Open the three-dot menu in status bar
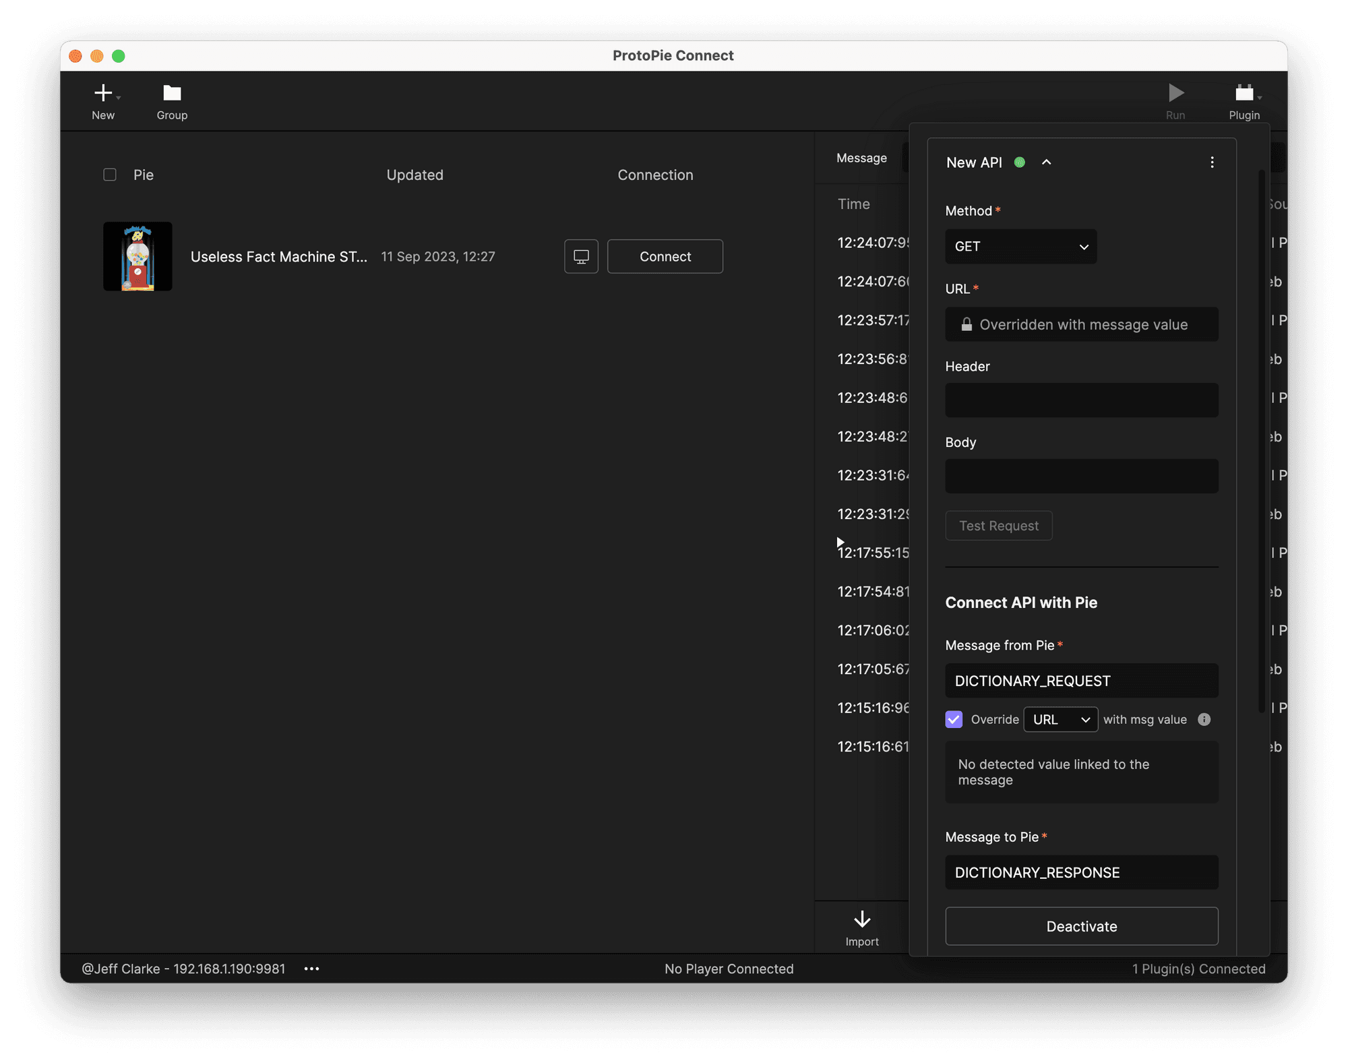The image size is (1348, 1063). pos(311,969)
